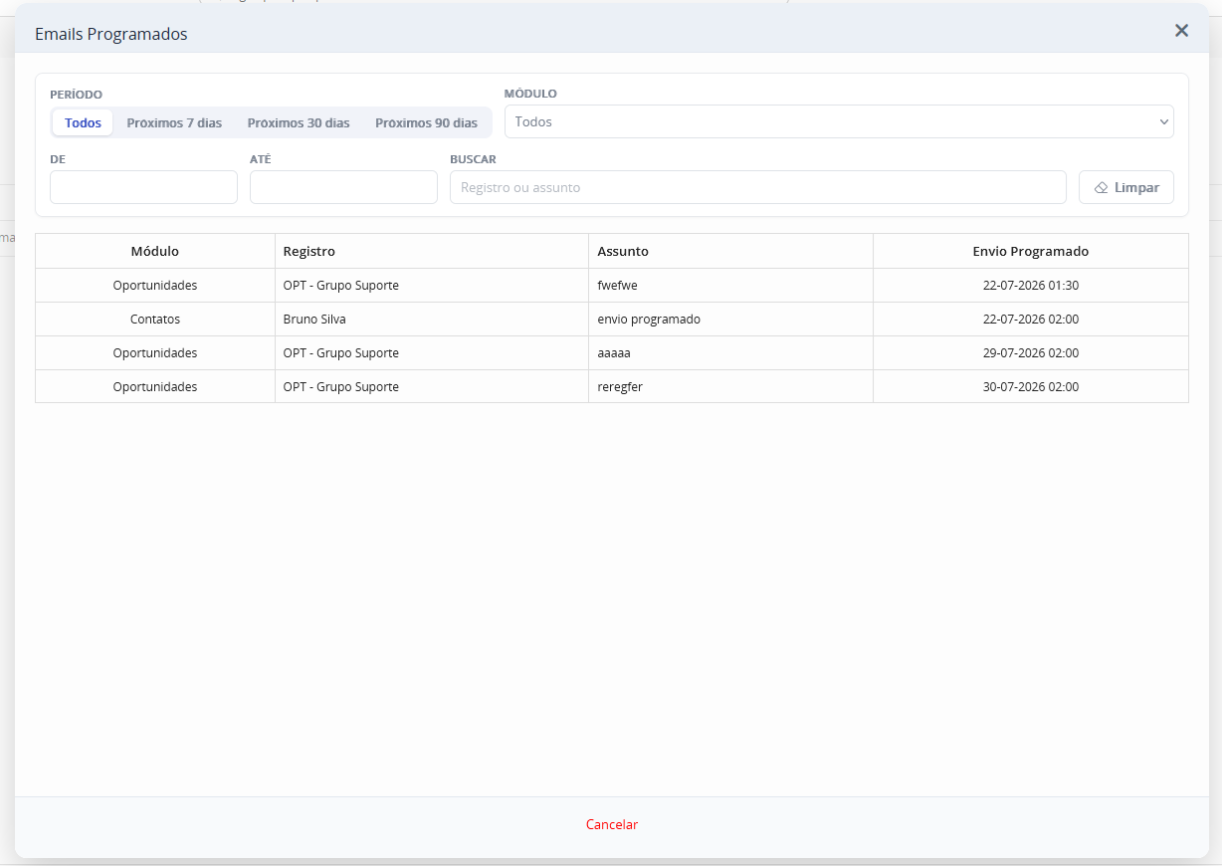Expand Módulo list via chevron arrow
Viewport: 1222px width, 866px height.
1163,122
